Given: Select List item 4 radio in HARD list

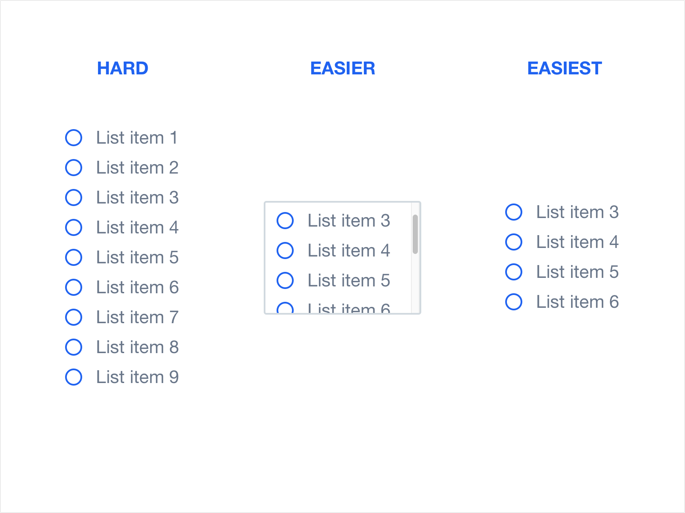Looking at the screenshot, I should (74, 227).
